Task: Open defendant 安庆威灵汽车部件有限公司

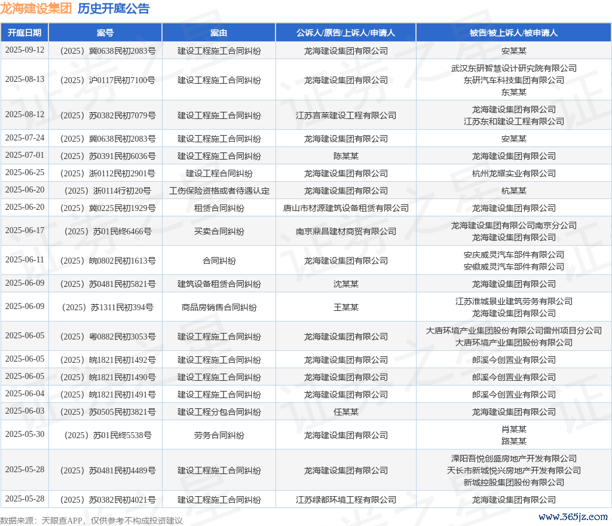Action: tap(513, 255)
